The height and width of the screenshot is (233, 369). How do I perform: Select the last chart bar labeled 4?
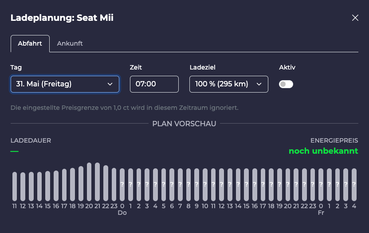click(354, 185)
